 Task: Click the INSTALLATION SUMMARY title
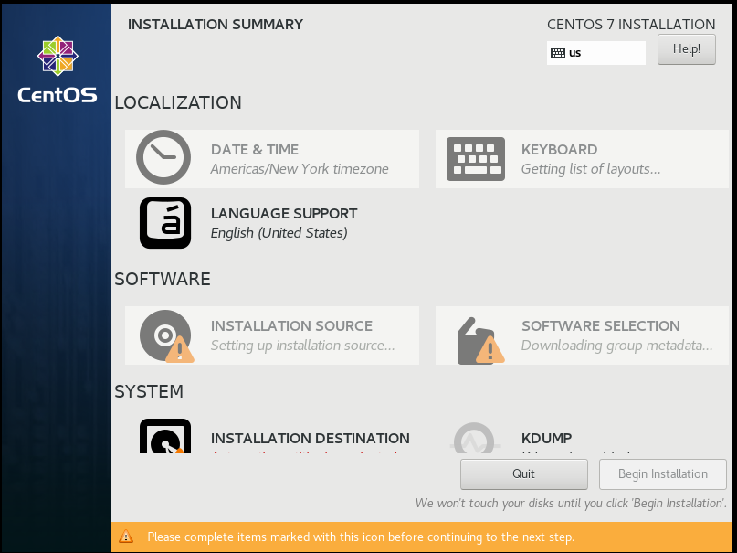(216, 25)
